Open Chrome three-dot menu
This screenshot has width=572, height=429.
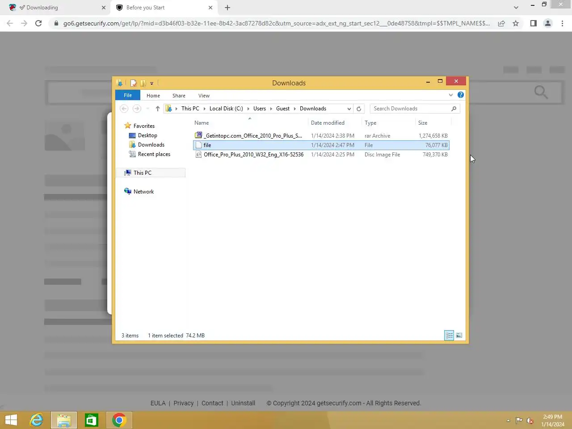point(562,23)
